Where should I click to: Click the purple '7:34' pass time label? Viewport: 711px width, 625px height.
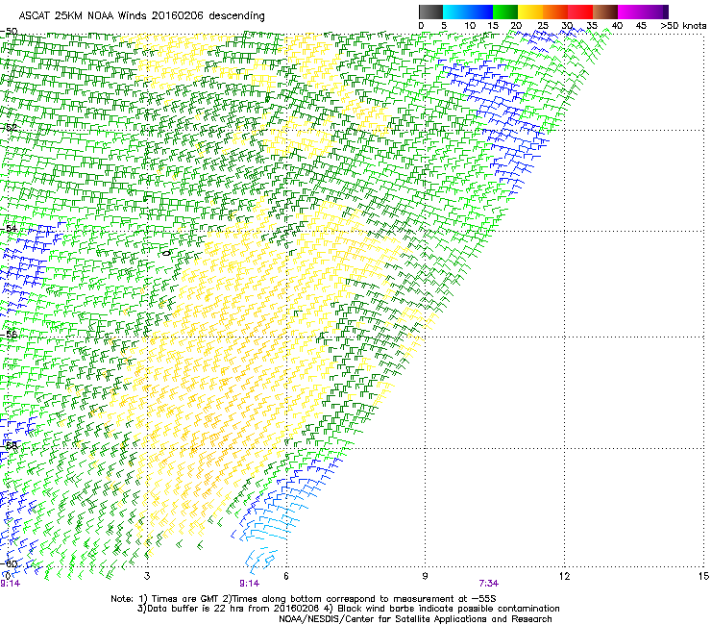click(488, 584)
